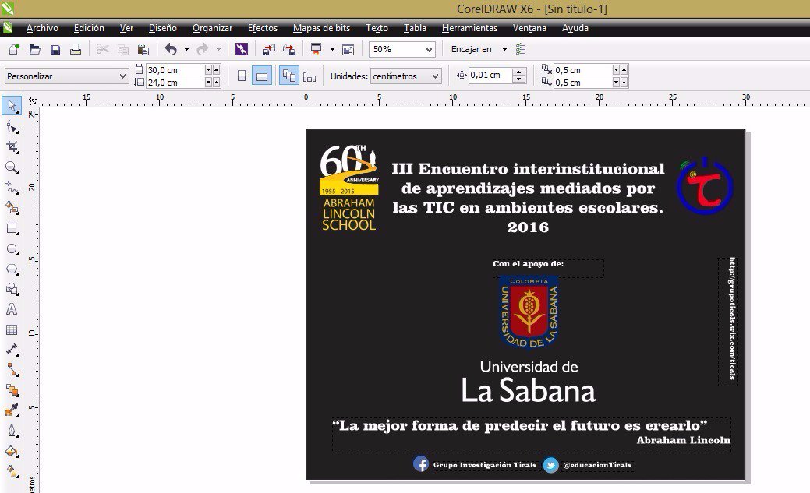Select the Text tool

12,309
